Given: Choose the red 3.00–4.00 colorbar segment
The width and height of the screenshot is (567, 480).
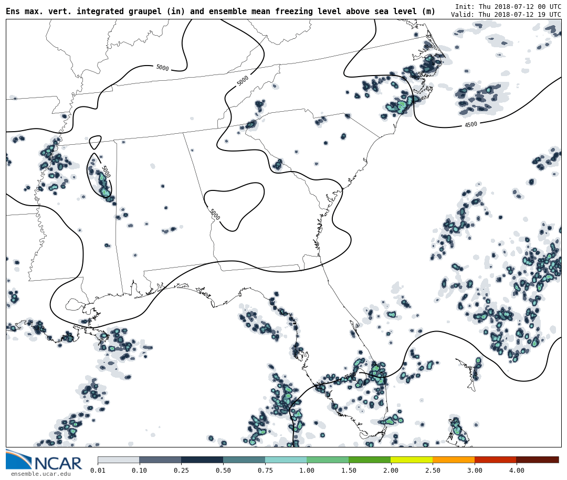Looking at the screenshot, I should click(495, 460).
